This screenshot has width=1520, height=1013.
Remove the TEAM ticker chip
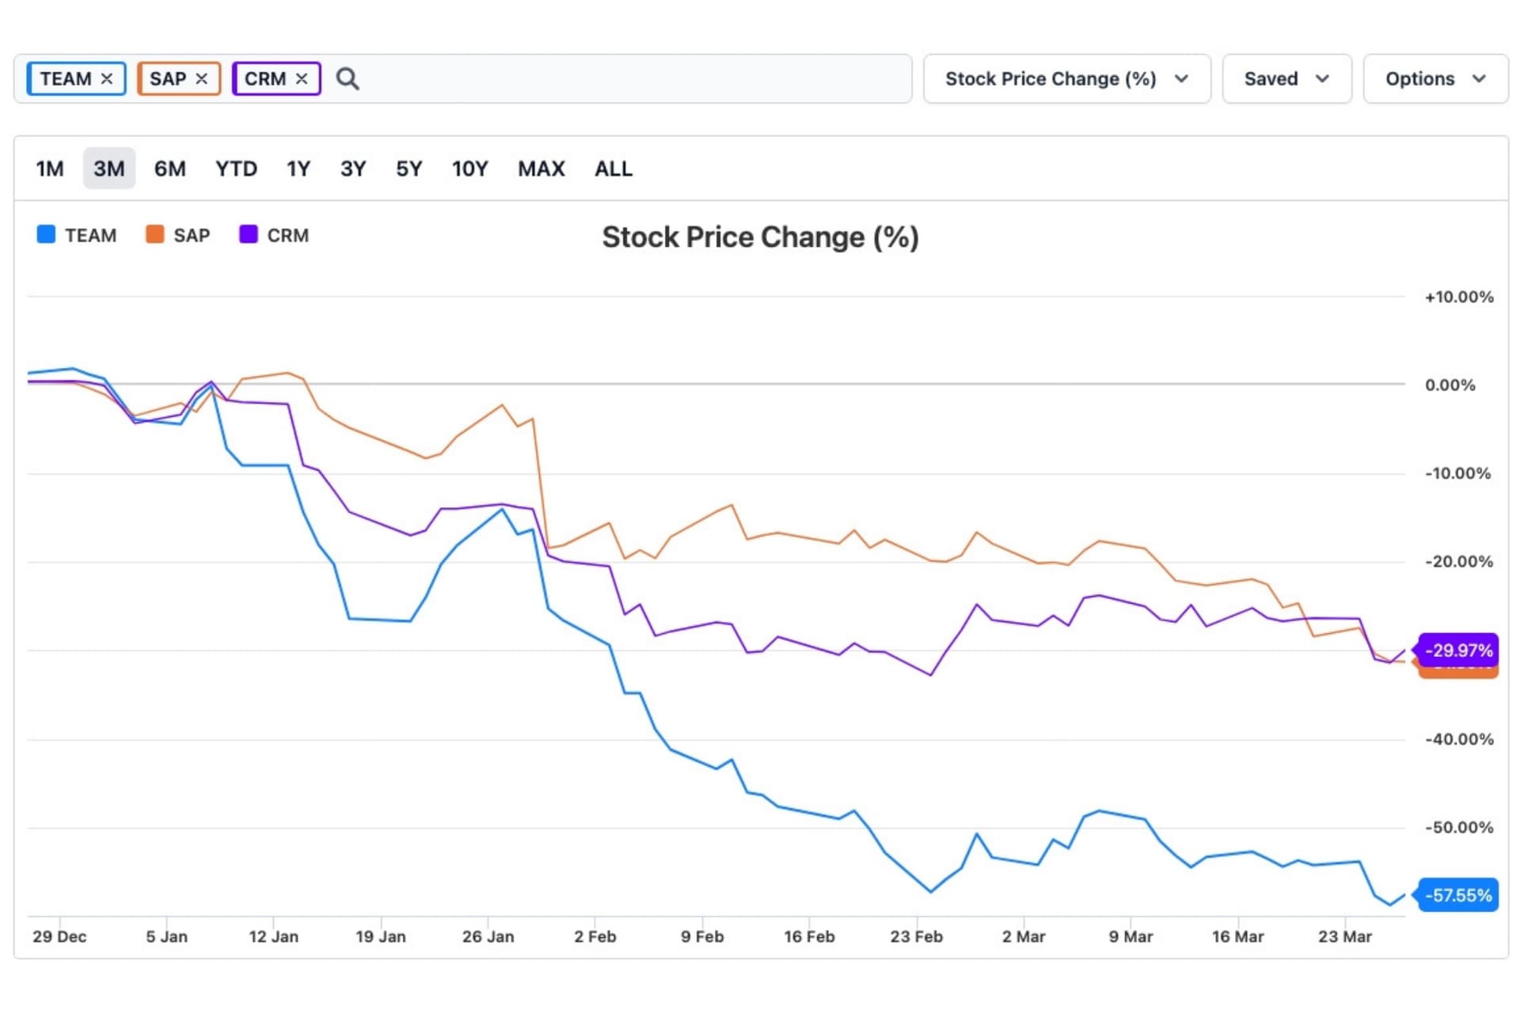(107, 79)
